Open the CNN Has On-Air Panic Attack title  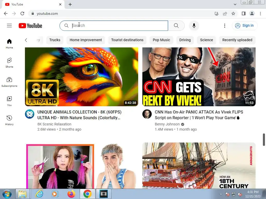[x=199, y=115]
